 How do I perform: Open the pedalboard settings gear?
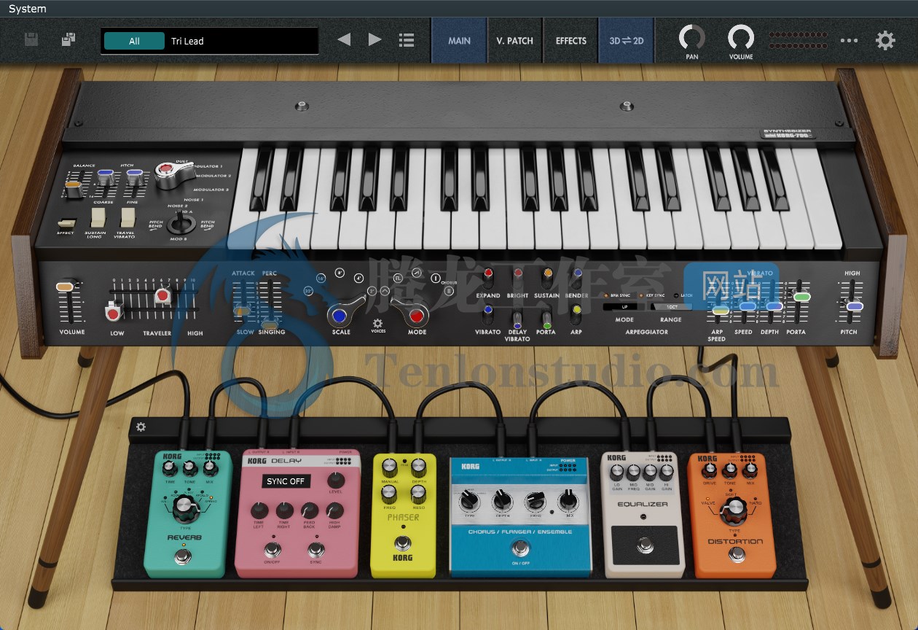(x=141, y=427)
